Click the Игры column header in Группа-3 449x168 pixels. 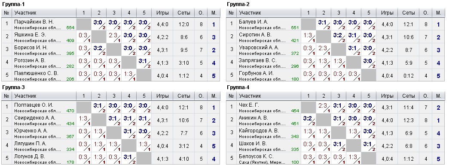(x=162, y=96)
